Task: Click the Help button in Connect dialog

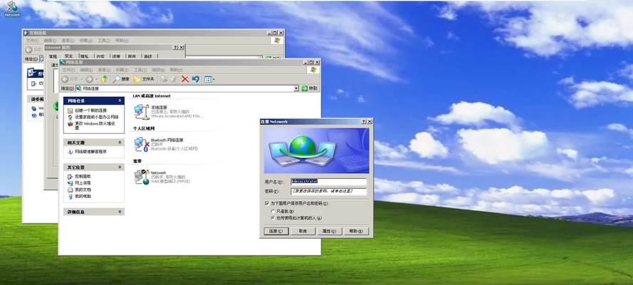Action: (x=357, y=231)
